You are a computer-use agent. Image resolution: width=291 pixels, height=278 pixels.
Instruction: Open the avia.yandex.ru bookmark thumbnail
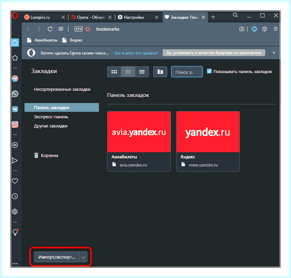coord(139,132)
